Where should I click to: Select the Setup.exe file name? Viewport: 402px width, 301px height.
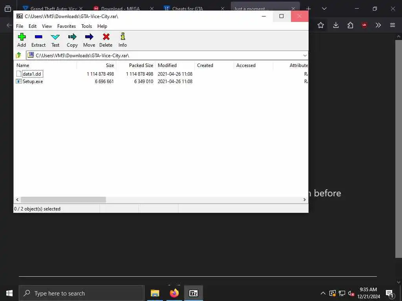pyautogui.click(x=33, y=82)
